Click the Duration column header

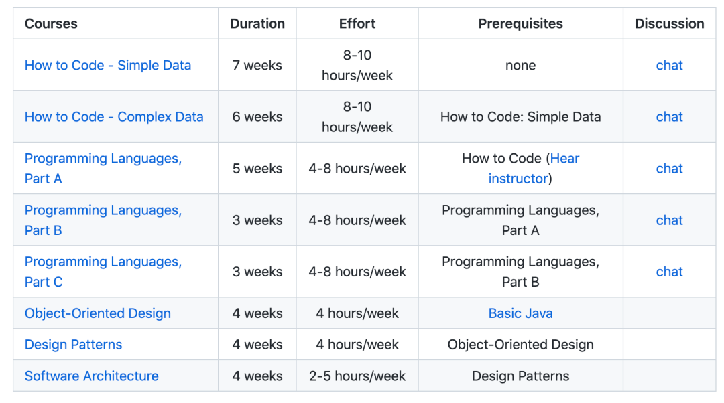(x=257, y=23)
